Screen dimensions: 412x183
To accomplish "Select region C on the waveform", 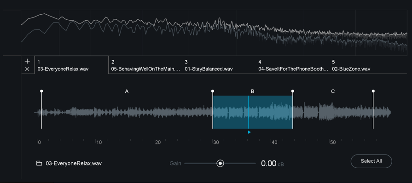I will pyautogui.click(x=333, y=112).
